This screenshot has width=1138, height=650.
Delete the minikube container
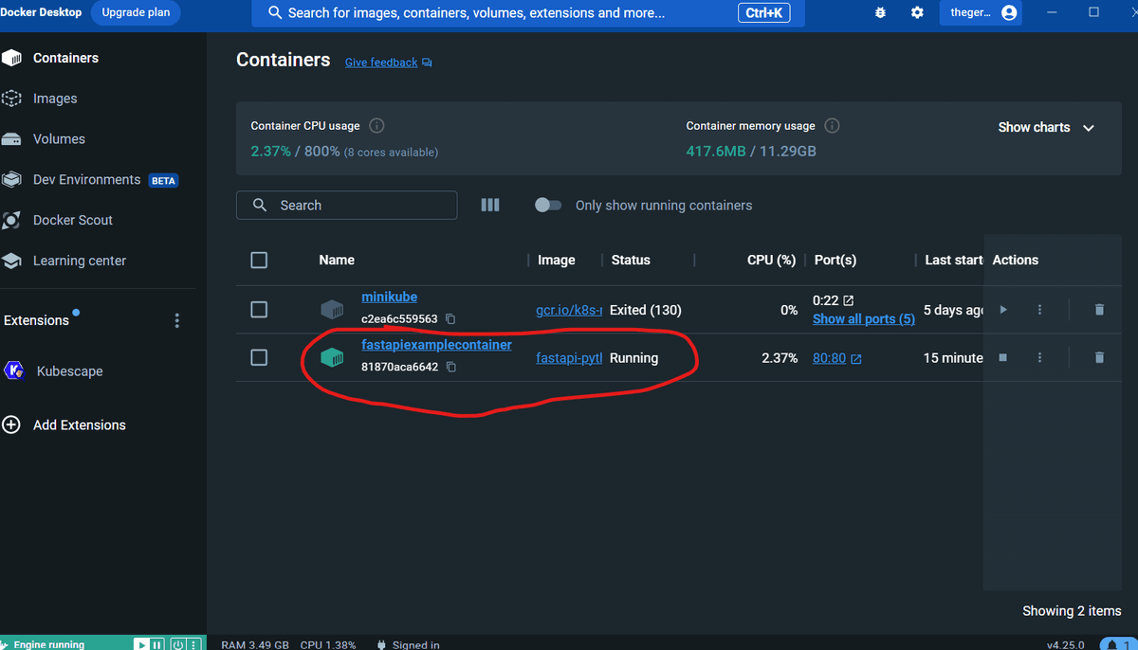1099,310
